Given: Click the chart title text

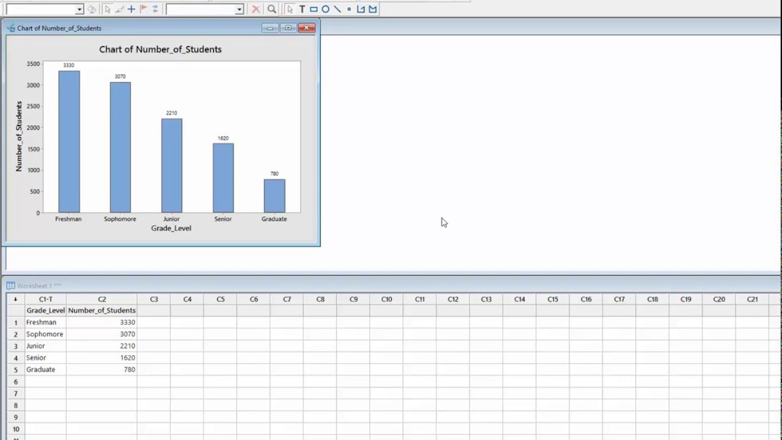Looking at the screenshot, I should pos(161,50).
